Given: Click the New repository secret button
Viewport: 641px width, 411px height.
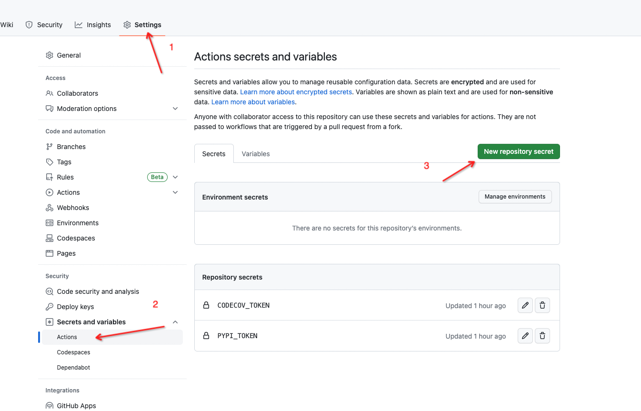Looking at the screenshot, I should point(519,151).
